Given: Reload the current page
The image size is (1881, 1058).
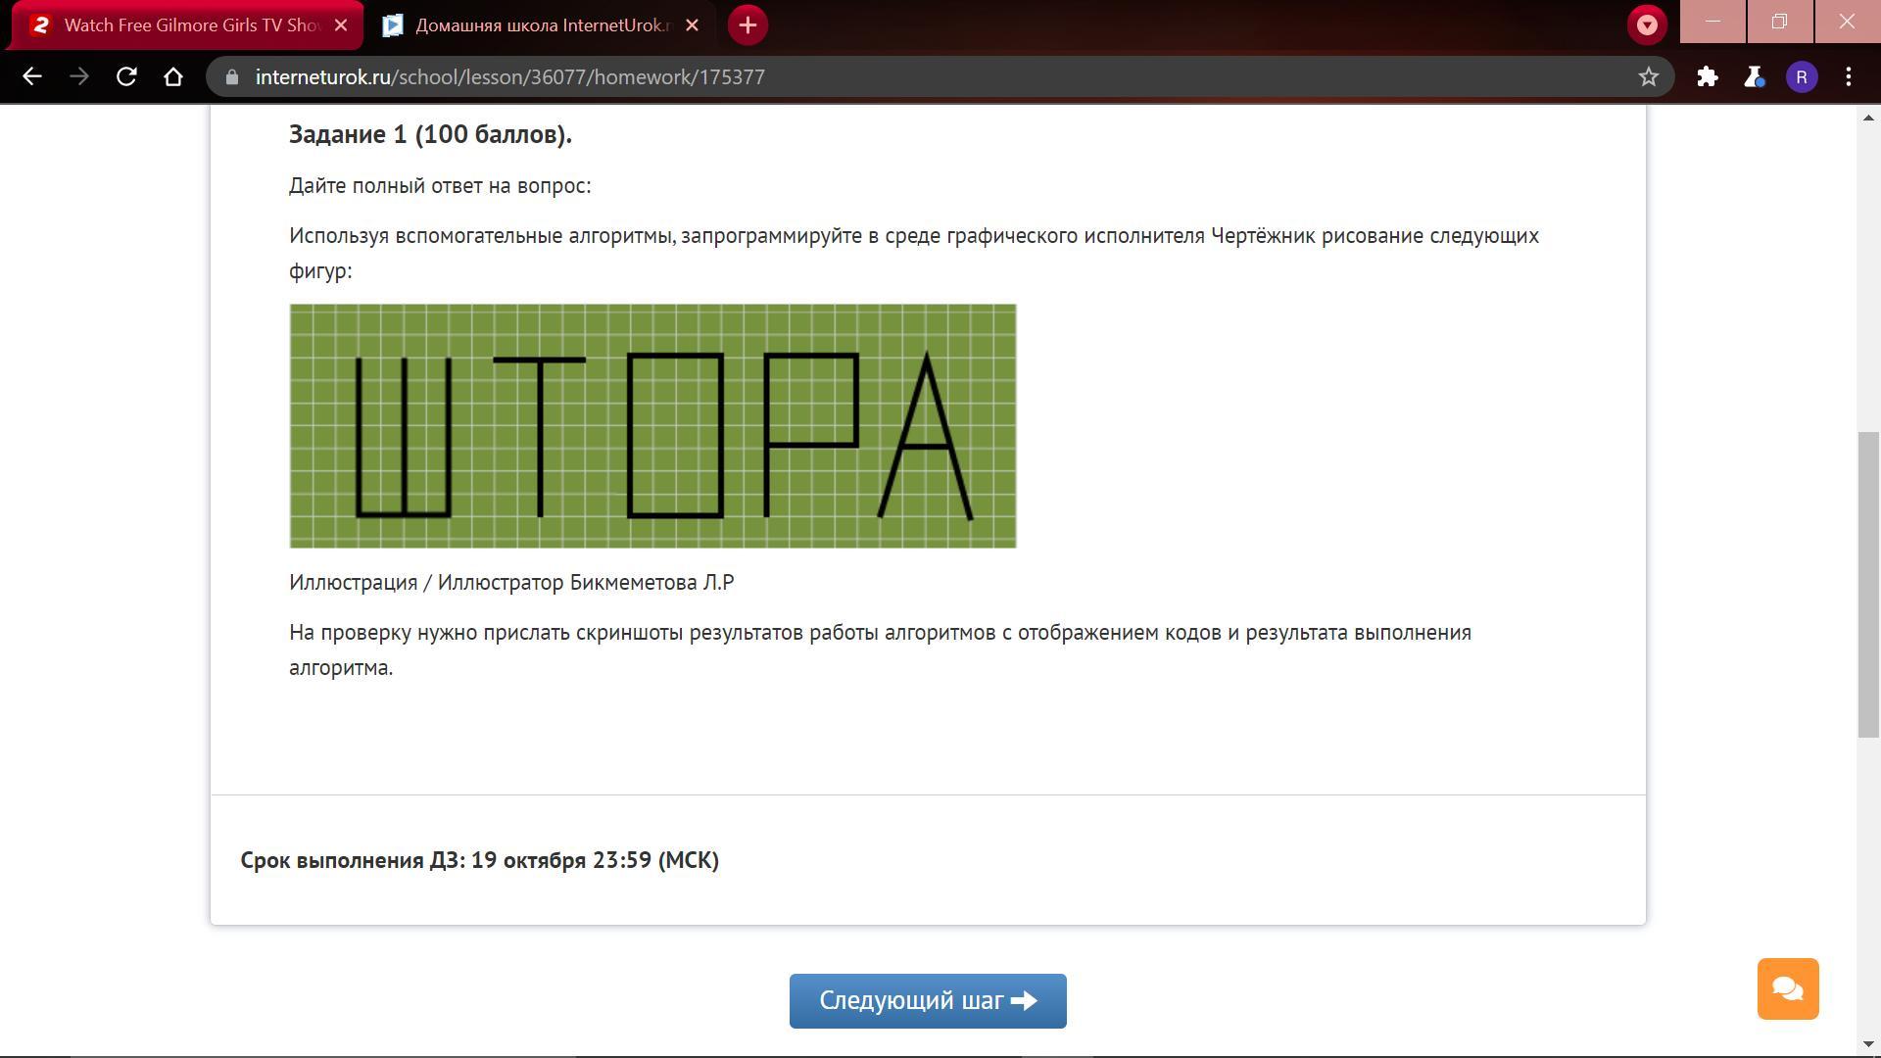Looking at the screenshot, I should 126,76.
